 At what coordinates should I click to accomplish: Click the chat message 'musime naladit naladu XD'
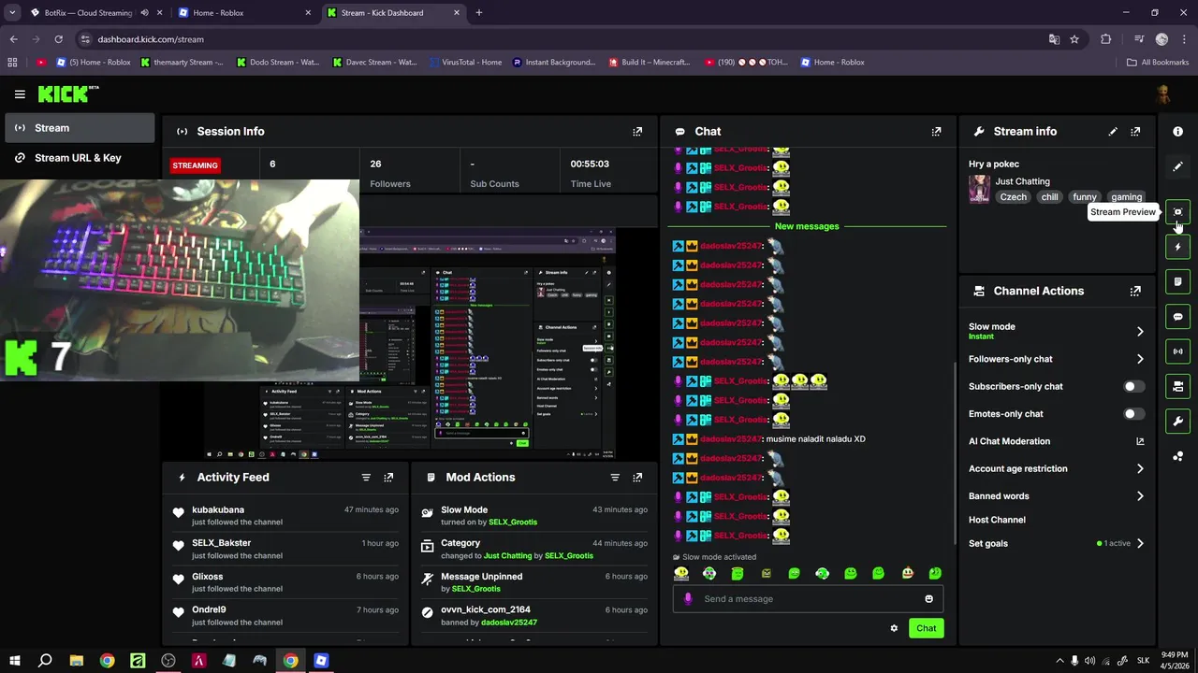pos(815,439)
